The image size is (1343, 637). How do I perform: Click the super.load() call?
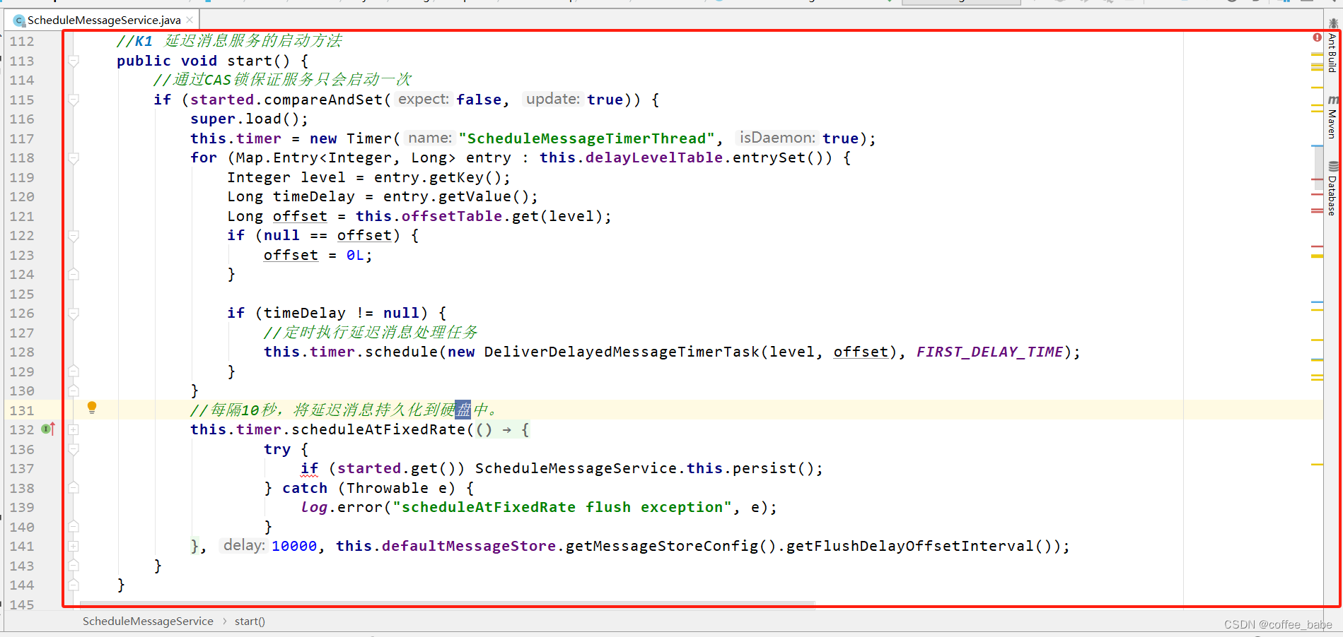click(x=245, y=119)
